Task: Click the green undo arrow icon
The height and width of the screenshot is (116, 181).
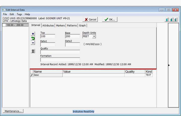Action: 33,38
